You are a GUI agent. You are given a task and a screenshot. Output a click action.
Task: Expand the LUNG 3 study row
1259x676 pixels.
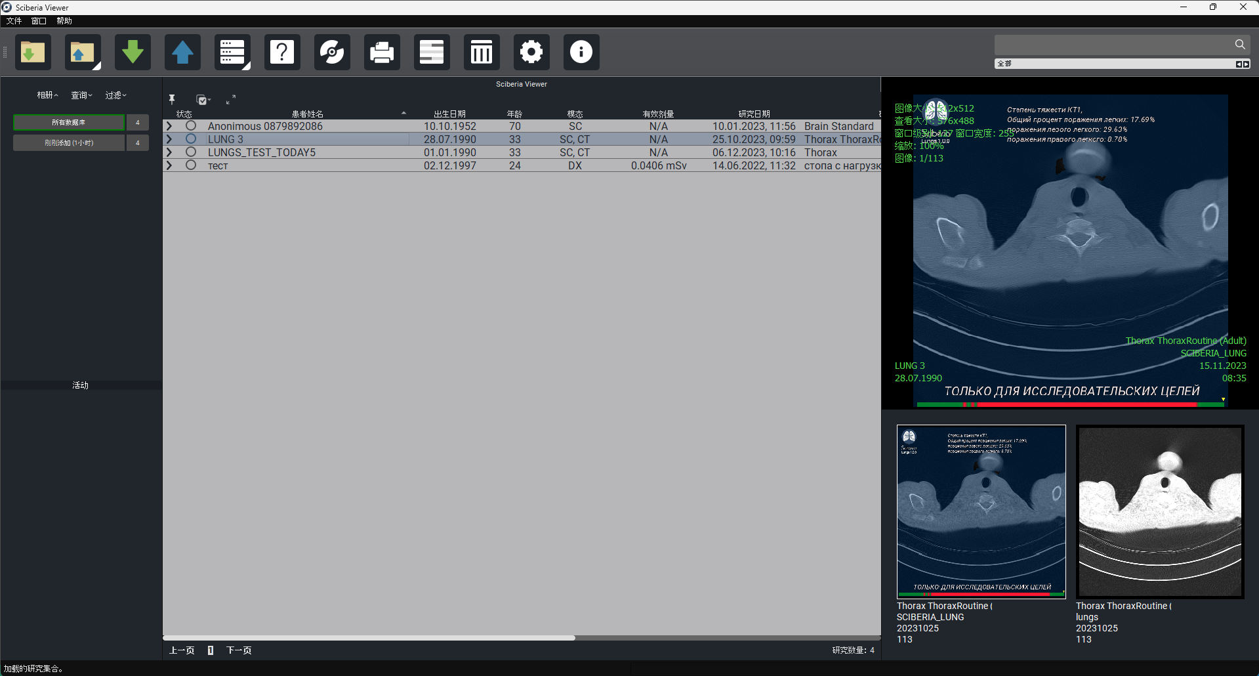tap(169, 139)
